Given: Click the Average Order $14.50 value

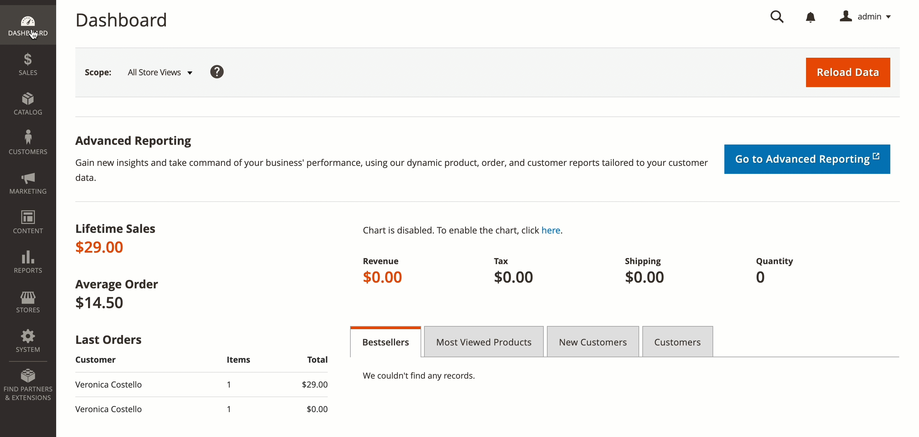Looking at the screenshot, I should pos(99,303).
